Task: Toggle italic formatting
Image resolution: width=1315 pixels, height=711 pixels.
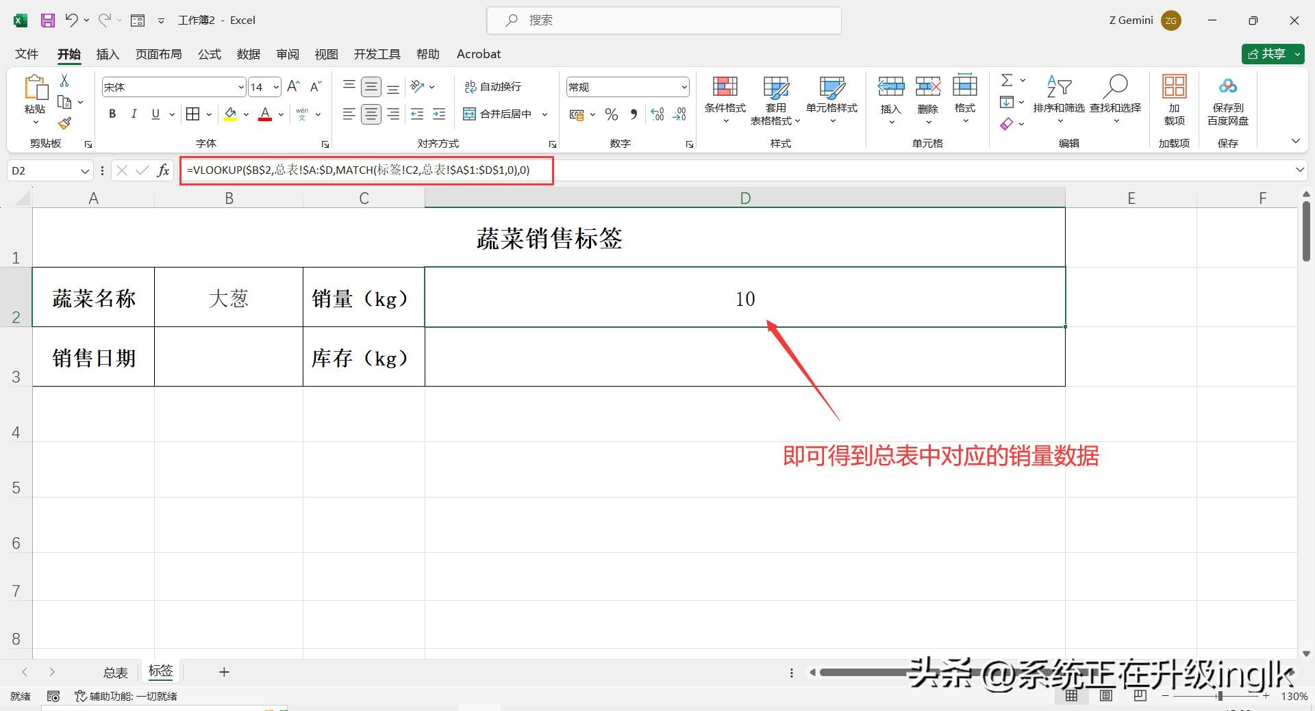Action: (134, 114)
